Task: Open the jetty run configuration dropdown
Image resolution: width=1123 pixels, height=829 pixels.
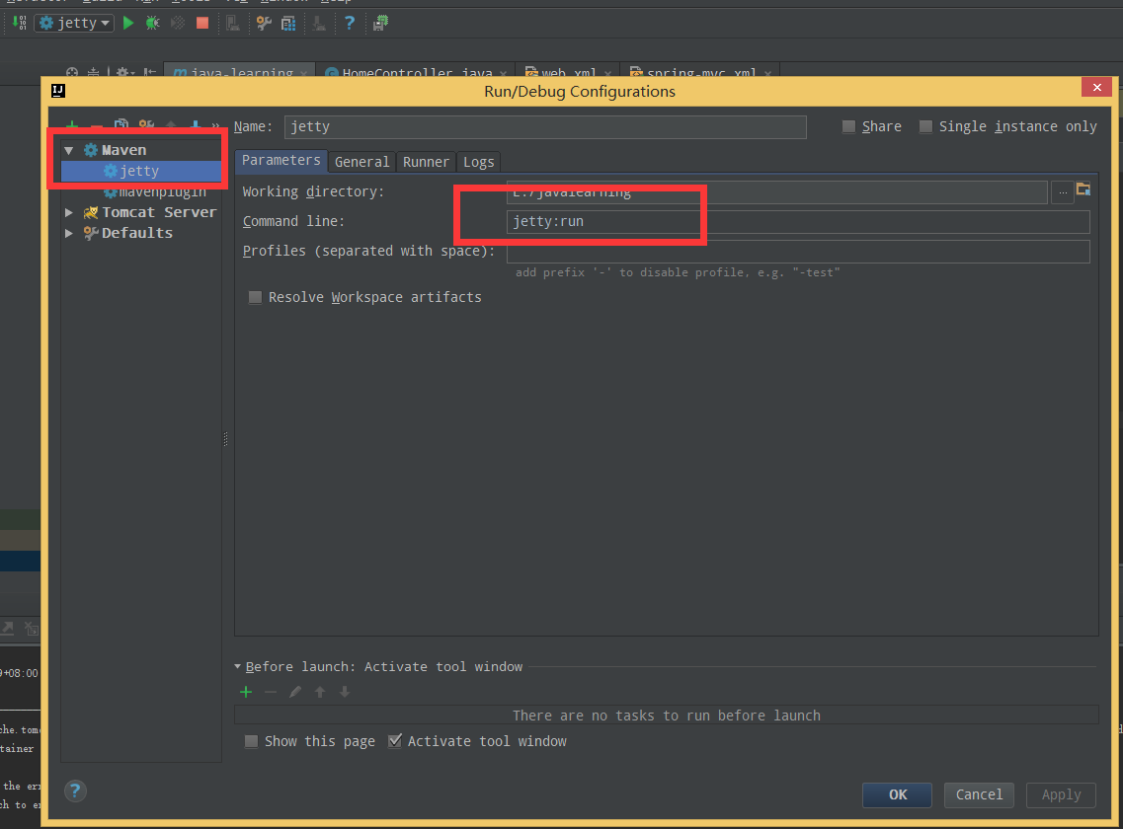Action: (74, 23)
